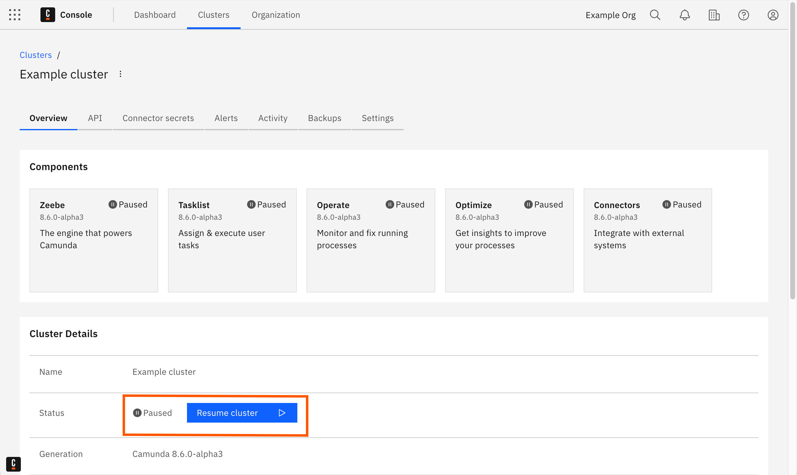Open your user profile icon
Viewport: 797px width, 475px height.
(x=773, y=15)
